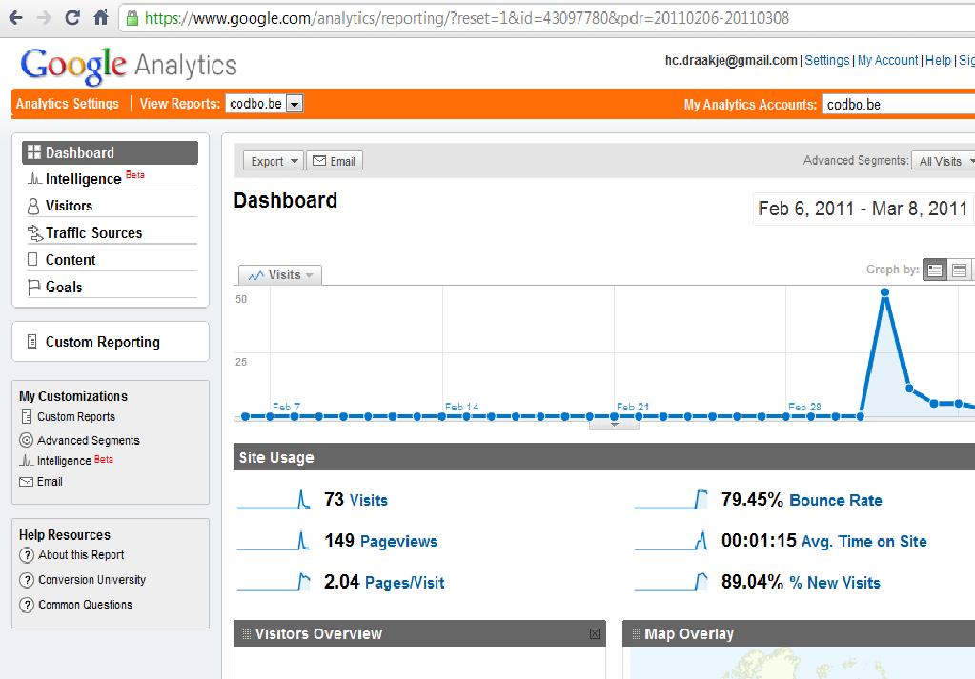Click the Map Overlay drag handle icon
Screen dimensions: 975x679
point(636,633)
